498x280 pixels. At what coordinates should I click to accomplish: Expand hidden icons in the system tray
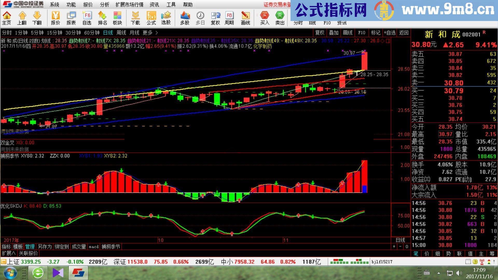click(438, 273)
